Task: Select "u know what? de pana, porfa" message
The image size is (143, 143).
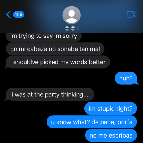Action: pos(92,122)
